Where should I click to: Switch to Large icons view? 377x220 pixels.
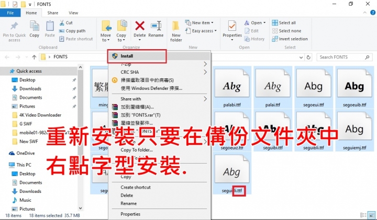coord(372,215)
